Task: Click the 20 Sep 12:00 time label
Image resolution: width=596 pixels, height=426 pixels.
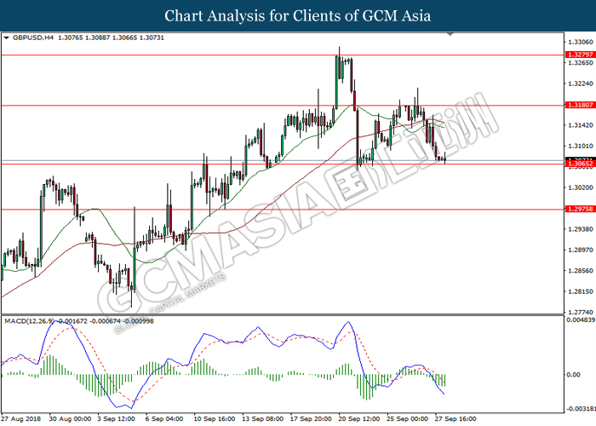Action: tap(359, 419)
